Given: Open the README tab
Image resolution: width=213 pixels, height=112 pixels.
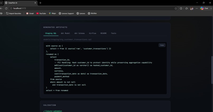Looking at the screenshot, I should [104, 33].
